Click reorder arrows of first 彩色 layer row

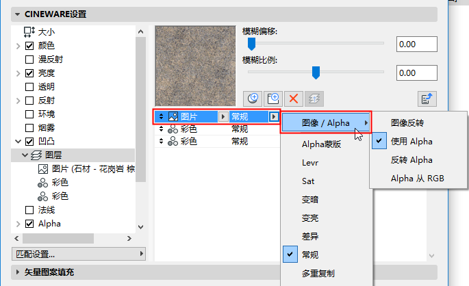pyautogui.click(x=161, y=129)
